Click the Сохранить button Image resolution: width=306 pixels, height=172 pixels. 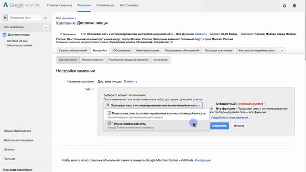pos(219,126)
